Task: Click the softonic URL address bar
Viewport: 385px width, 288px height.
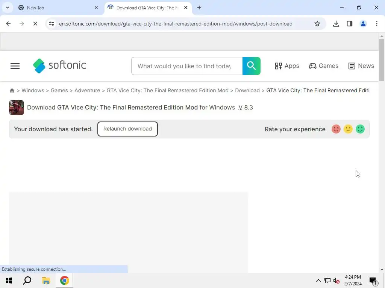Action: (176, 24)
